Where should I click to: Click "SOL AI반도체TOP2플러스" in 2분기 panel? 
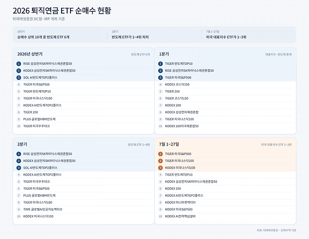(40, 168)
